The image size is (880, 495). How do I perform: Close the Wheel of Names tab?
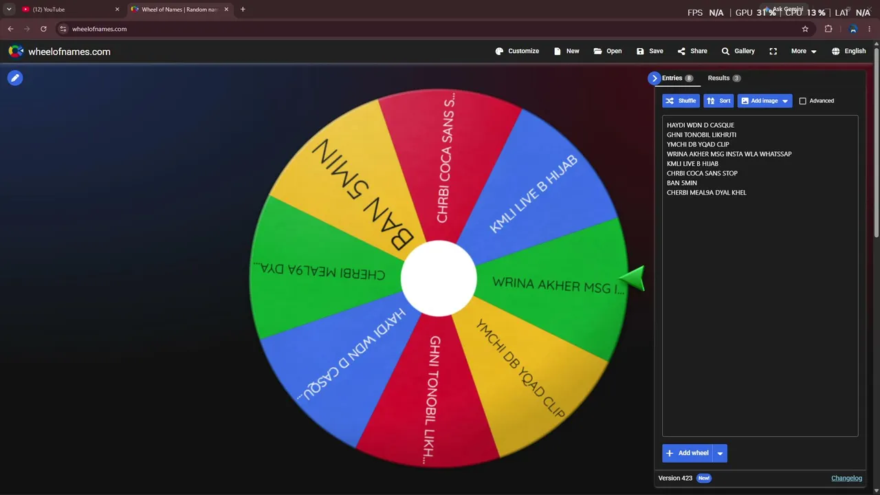click(x=228, y=10)
